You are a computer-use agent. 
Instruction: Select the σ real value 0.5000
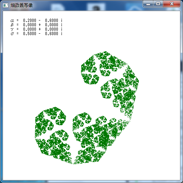(x=30, y=34)
